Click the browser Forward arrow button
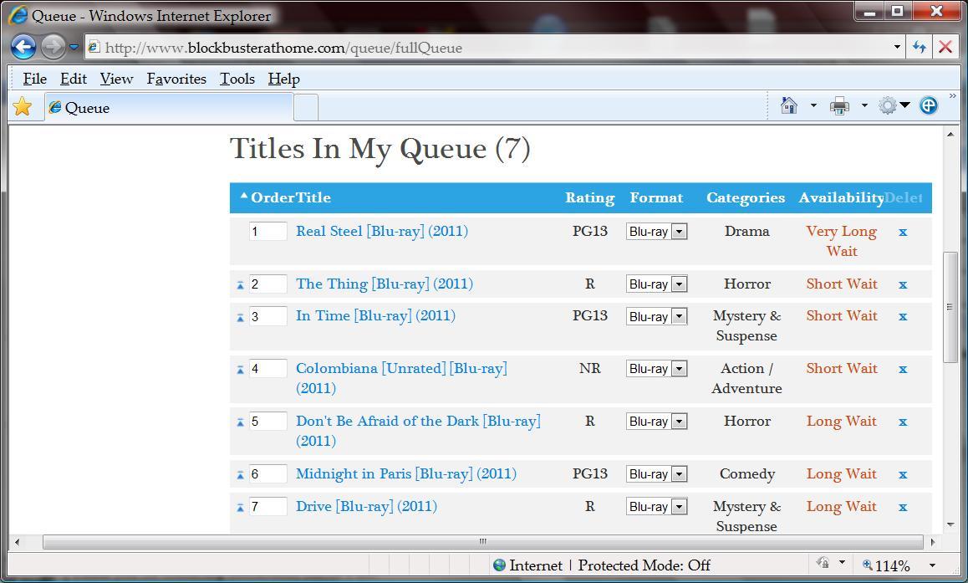 [53, 47]
